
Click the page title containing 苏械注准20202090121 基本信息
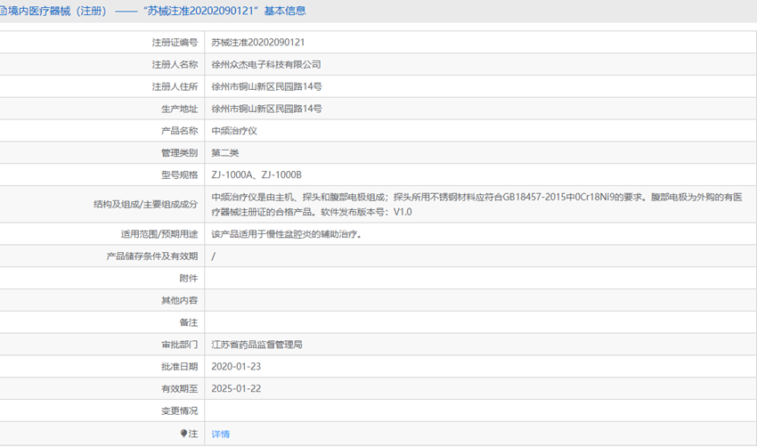click(152, 11)
